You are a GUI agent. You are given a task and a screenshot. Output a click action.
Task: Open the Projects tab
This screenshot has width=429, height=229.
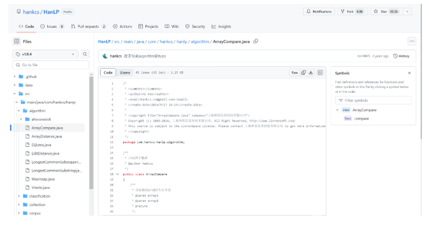tap(149, 27)
